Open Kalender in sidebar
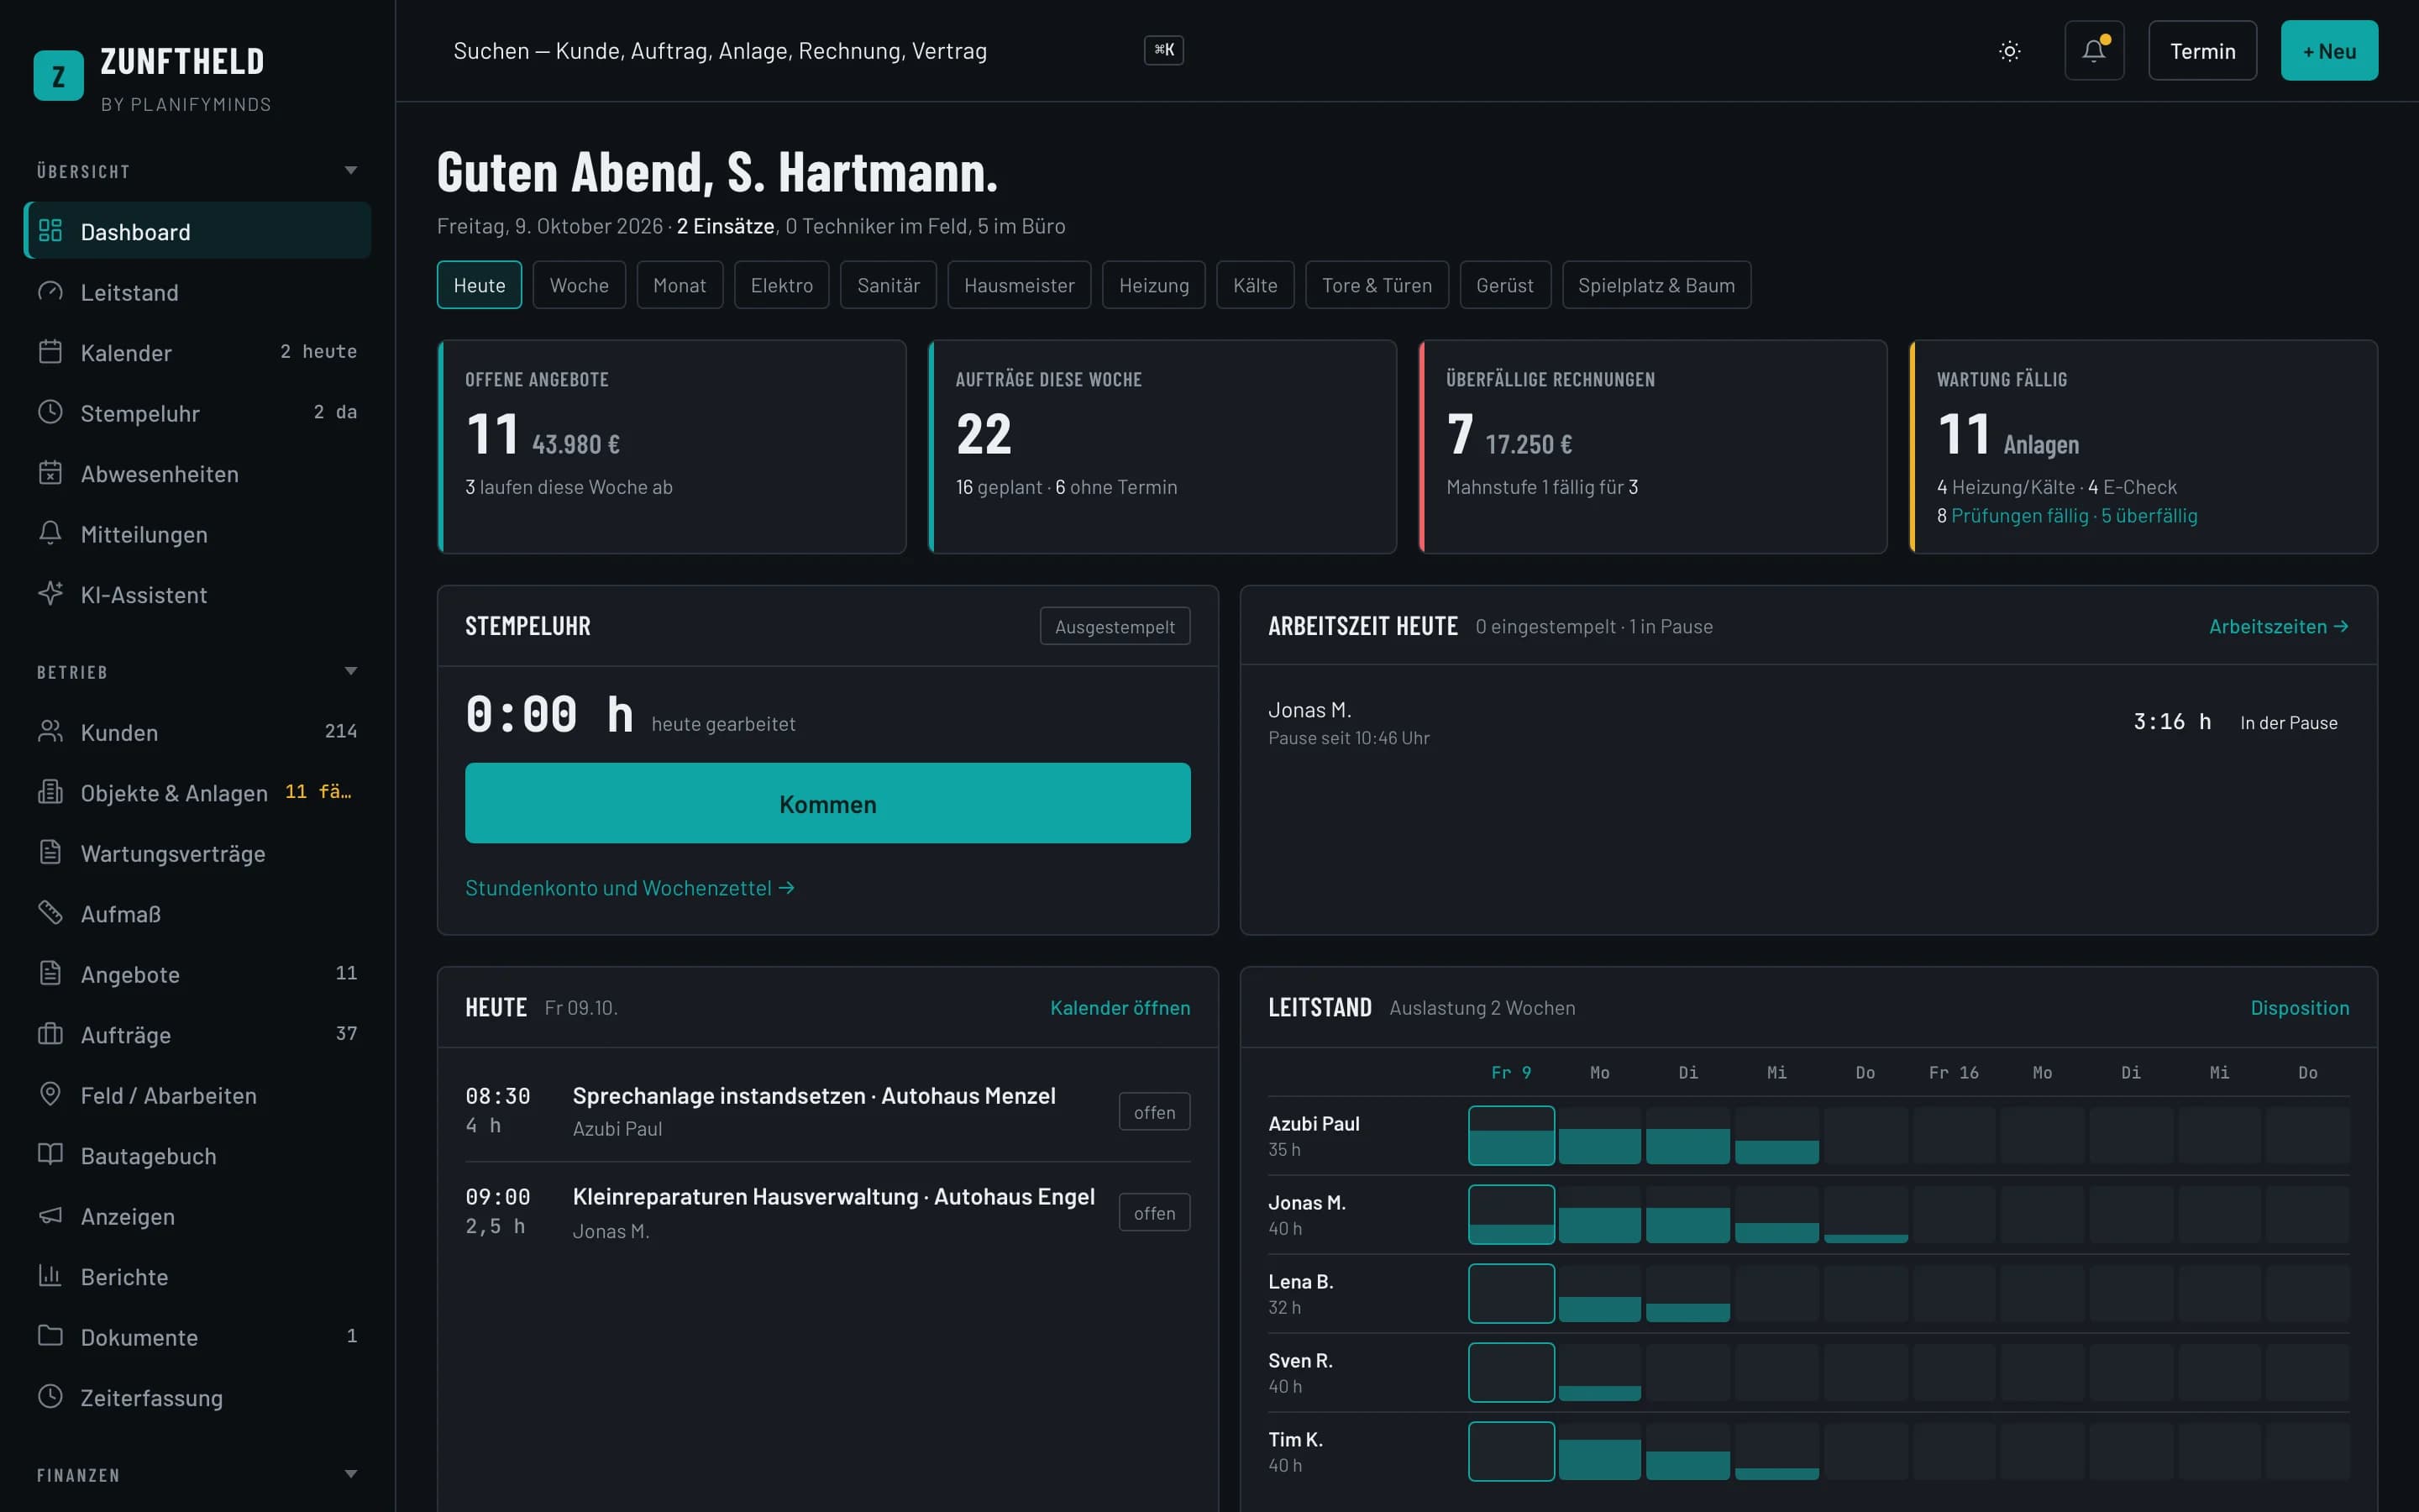The height and width of the screenshot is (1512, 2419). pyautogui.click(x=197, y=353)
